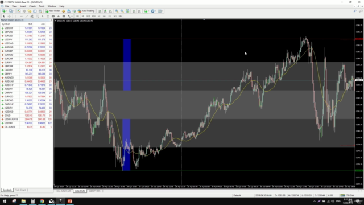
Task: Open the File menu
Action: (x=7, y=6)
